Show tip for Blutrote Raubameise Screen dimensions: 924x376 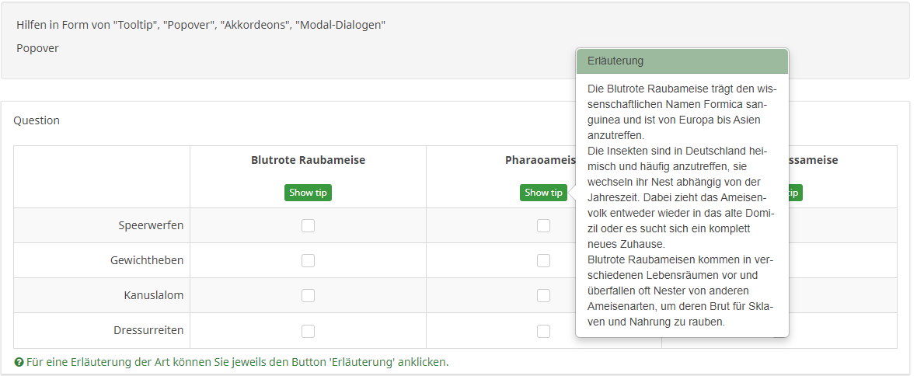coord(308,193)
